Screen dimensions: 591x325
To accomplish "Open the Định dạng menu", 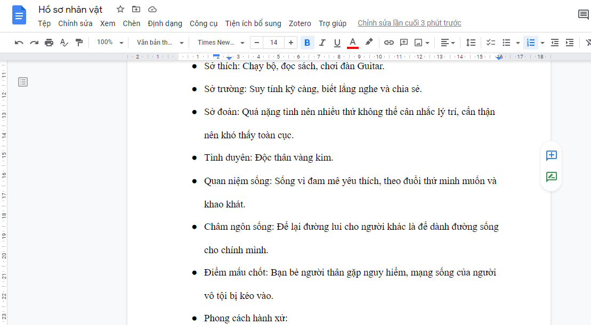I will (x=165, y=23).
